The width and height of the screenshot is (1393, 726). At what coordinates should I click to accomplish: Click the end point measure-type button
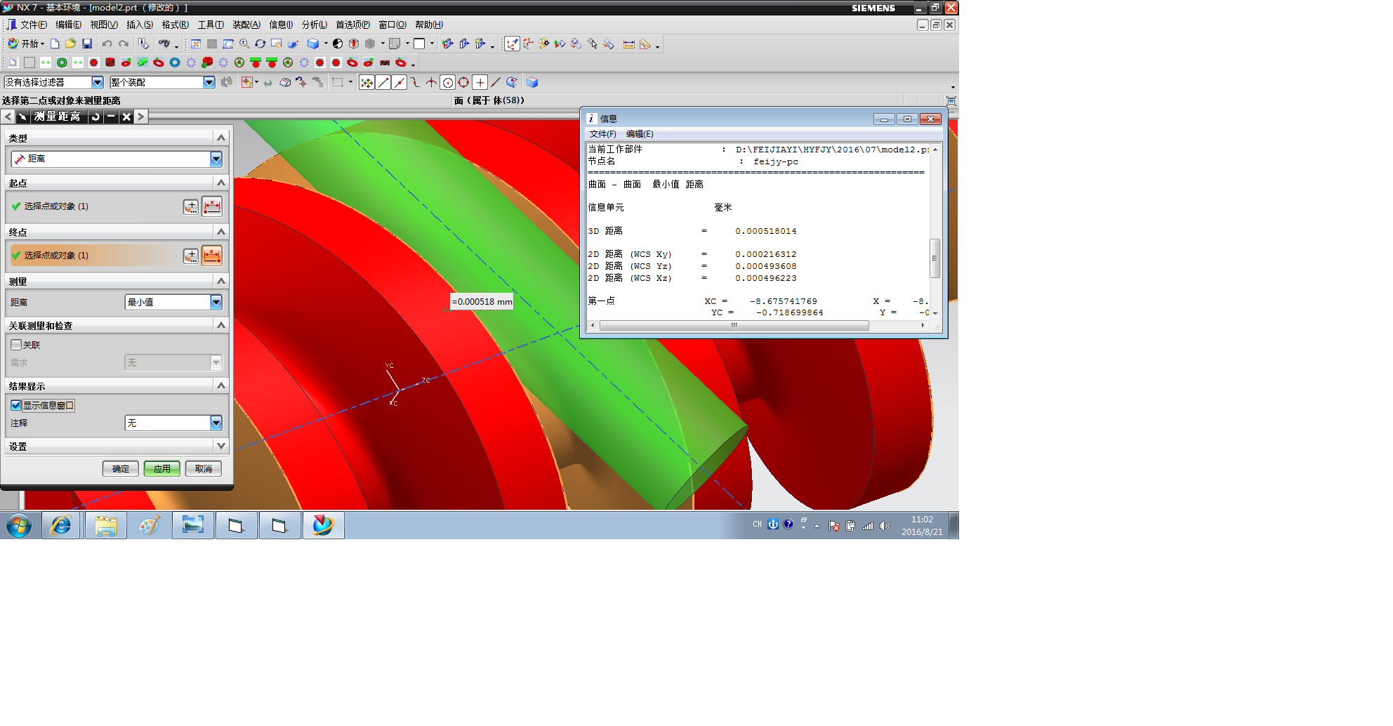click(211, 256)
